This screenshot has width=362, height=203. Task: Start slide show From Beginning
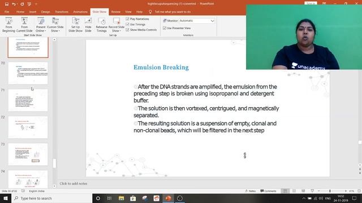(9, 25)
